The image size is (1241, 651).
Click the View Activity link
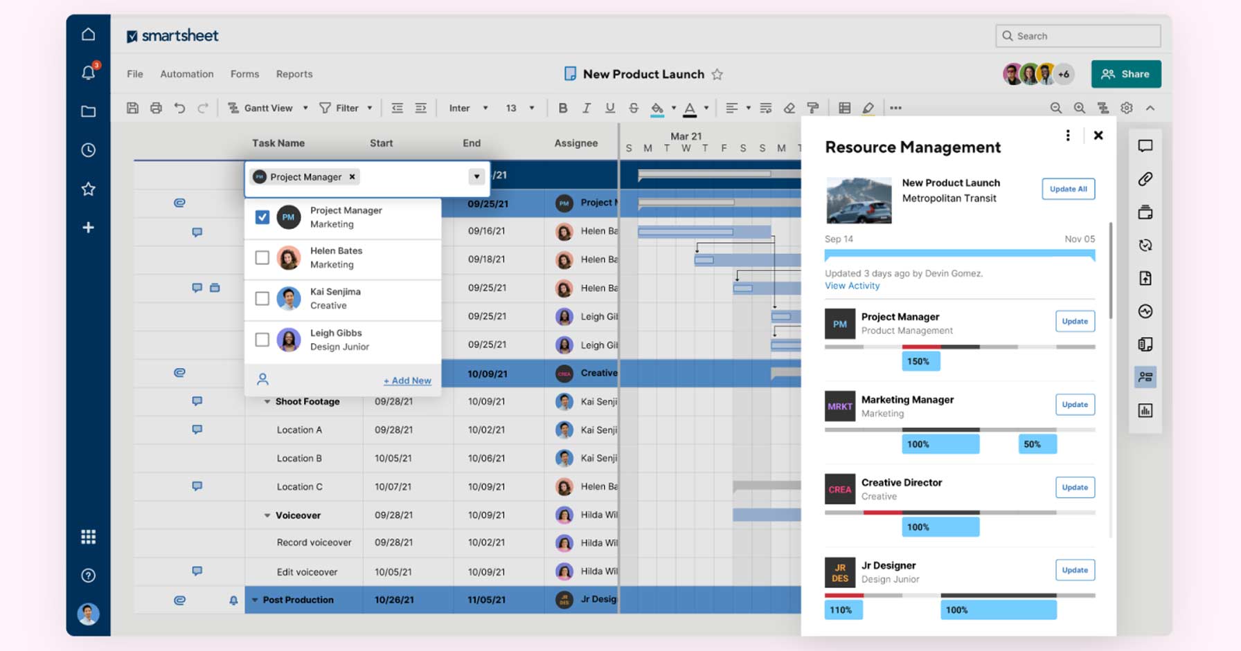coord(852,286)
